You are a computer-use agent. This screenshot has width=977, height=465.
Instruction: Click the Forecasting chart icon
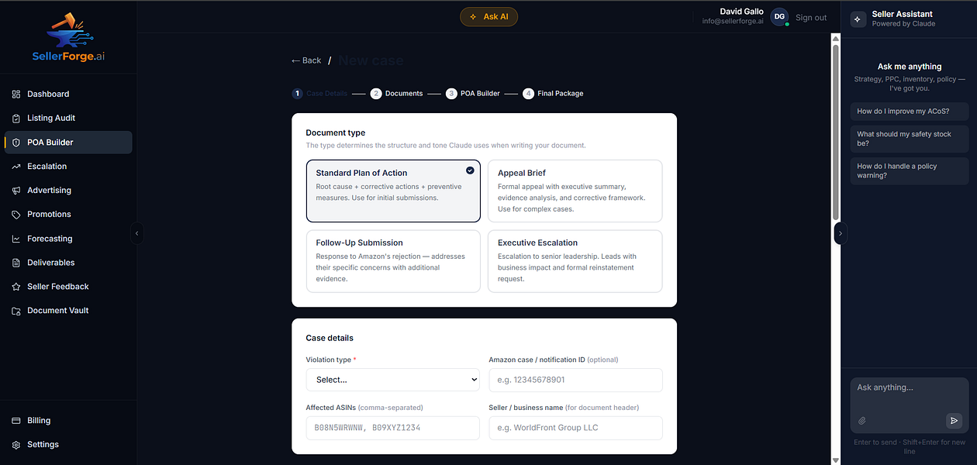click(x=16, y=239)
